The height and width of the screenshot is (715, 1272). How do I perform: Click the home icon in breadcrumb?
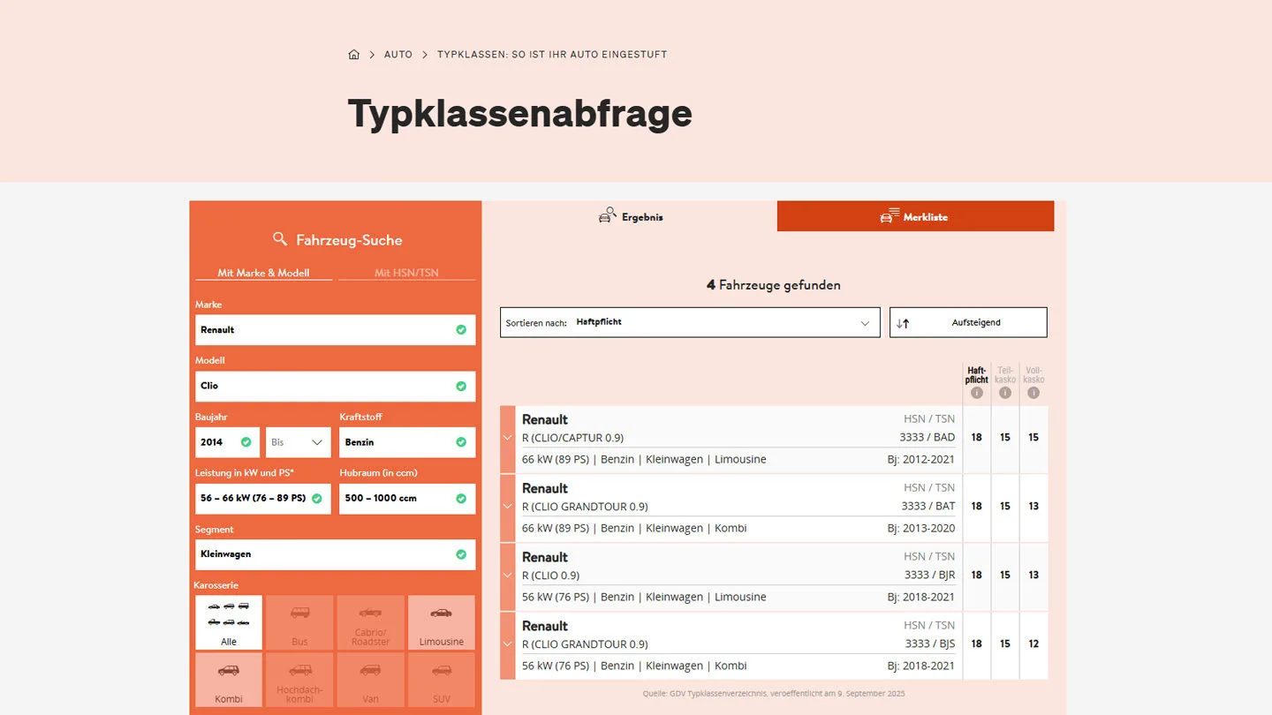click(353, 55)
